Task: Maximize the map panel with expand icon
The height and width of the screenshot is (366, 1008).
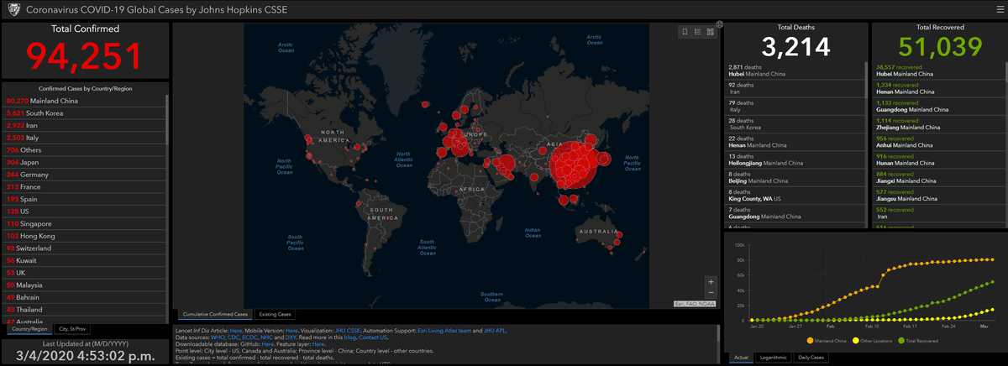Action: coord(720,24)
